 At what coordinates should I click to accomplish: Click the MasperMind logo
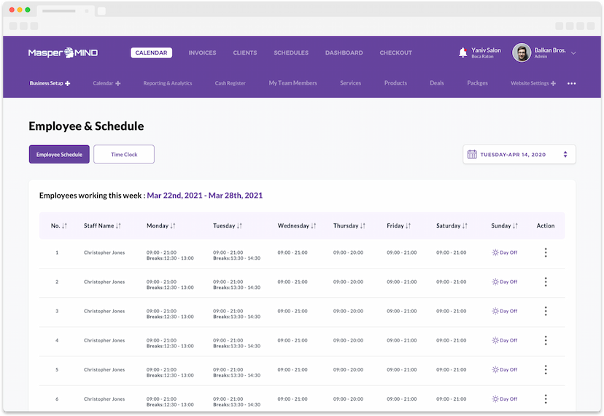tap(63, 53)
